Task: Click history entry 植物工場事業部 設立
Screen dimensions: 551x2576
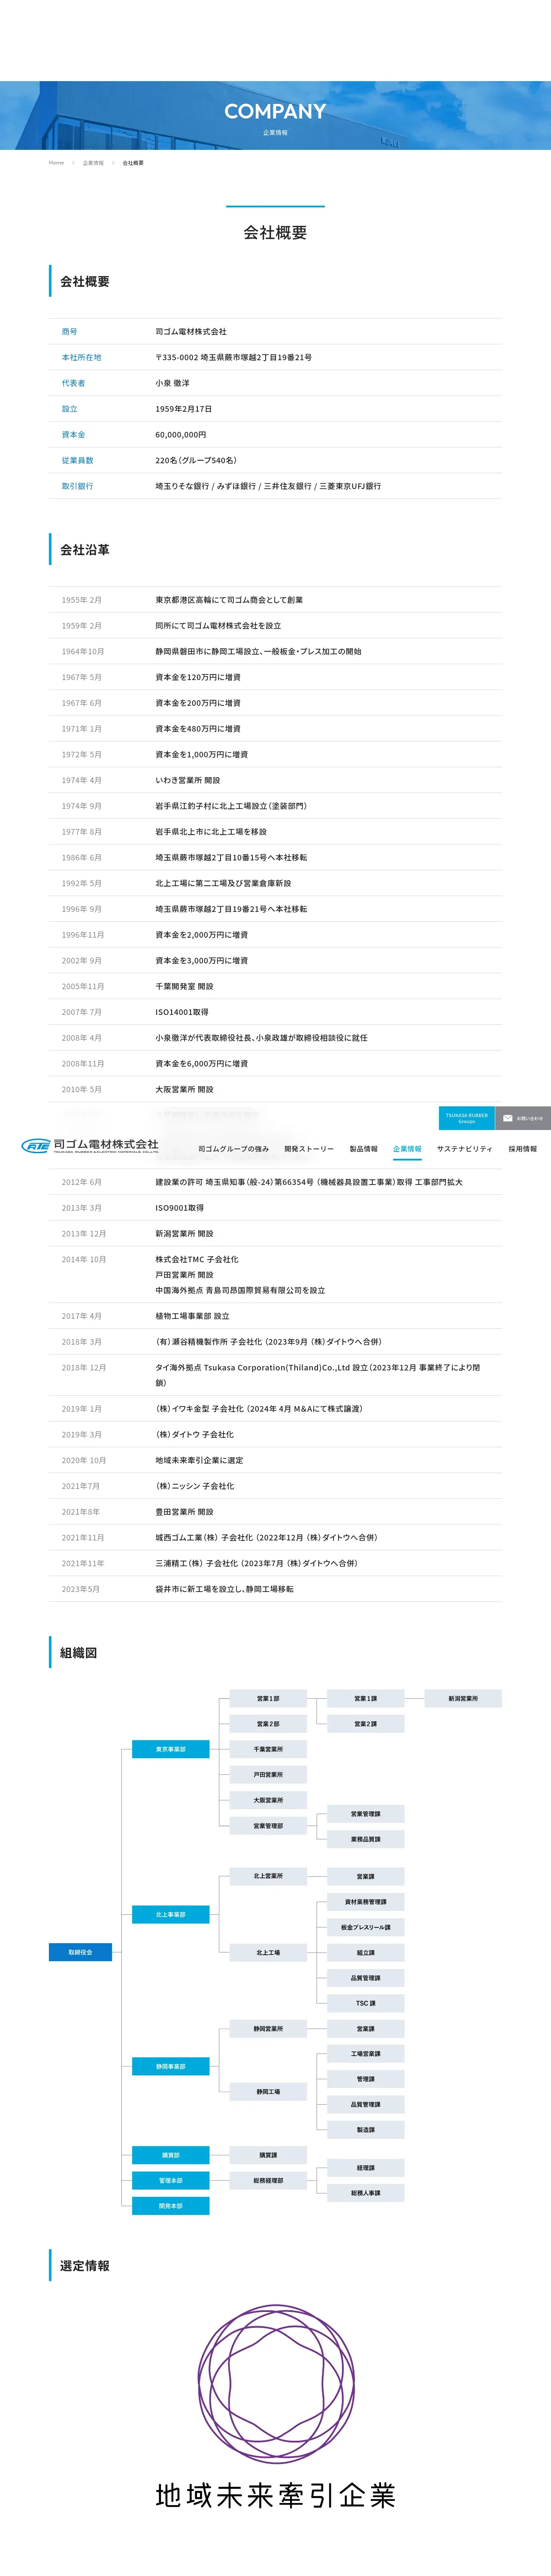Action: click(x=192, y=1316)
